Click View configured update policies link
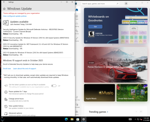Image resolution: width=150 pixels, height=122 pixels. (15, 16)
